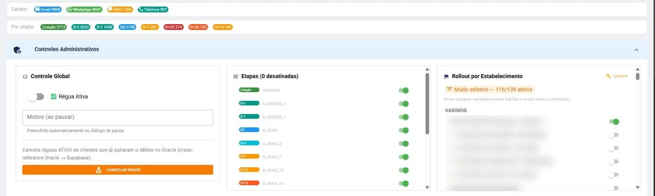Image resolution: width=655 pixels, height=196 pixels.
Task: Click the Etapas list scroll-down arrow
Action: point(427,188)
